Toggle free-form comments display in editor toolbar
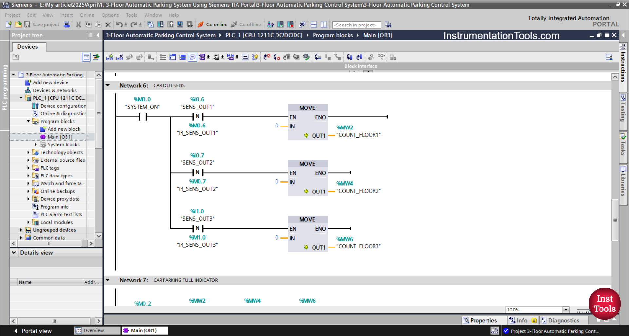Image resolution: width=629 pixels, height=336 pixels. (x=192, y=57)
